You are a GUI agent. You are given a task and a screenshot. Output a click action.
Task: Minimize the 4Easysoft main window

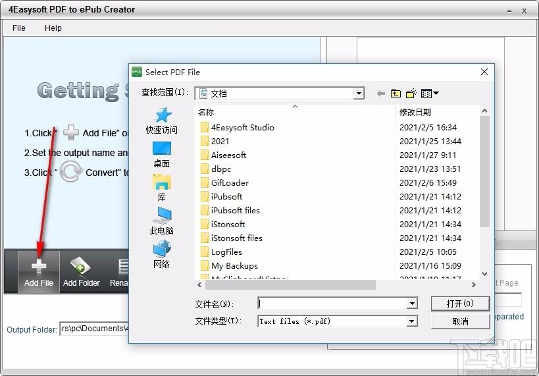click(x=509, y=11)
